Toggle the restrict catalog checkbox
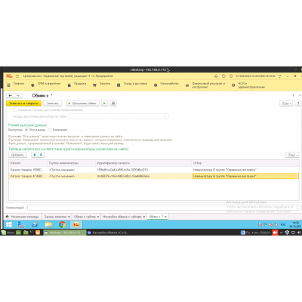 click(14, 110)
